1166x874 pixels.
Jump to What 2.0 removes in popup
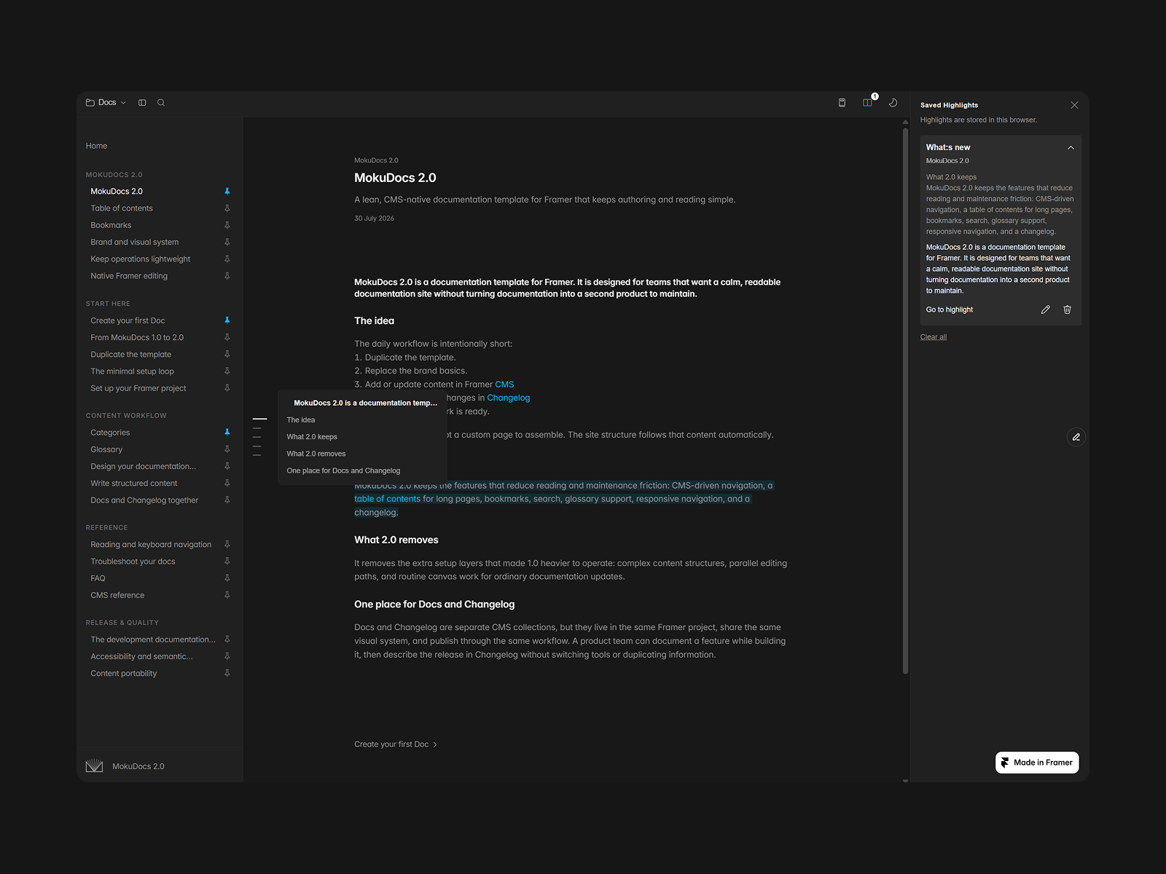pos(316,454)
